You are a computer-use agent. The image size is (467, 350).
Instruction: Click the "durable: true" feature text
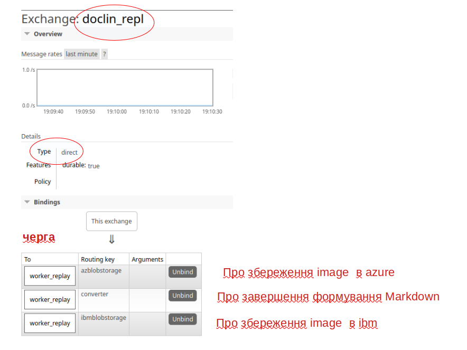point(81,165)
